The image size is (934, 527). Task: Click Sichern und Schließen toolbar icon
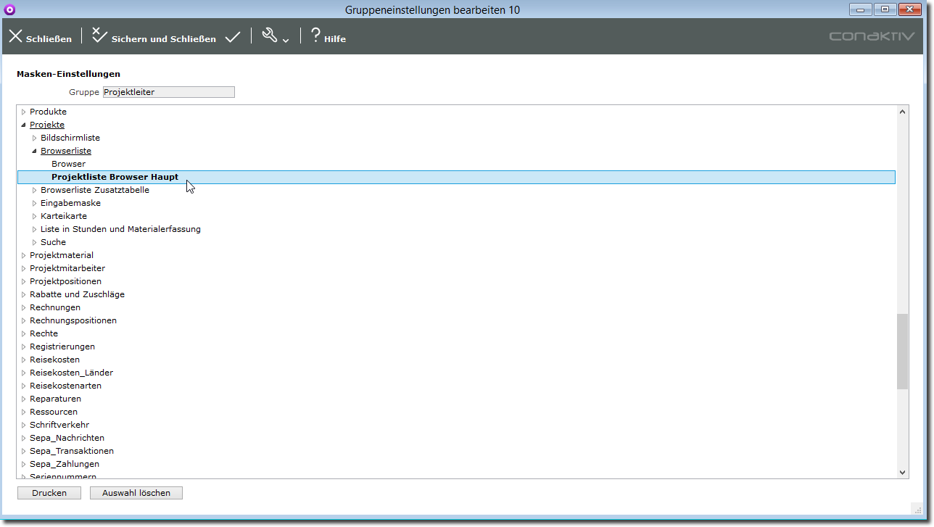[x=100, y=36]
